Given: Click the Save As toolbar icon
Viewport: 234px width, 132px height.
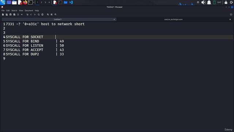Looking at the screenshot, I should point(14,15).
